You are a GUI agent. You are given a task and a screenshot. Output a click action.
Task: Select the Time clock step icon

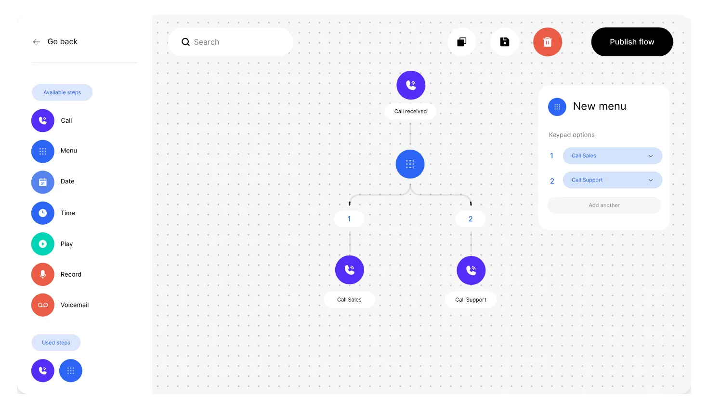(x=43, y=213)
